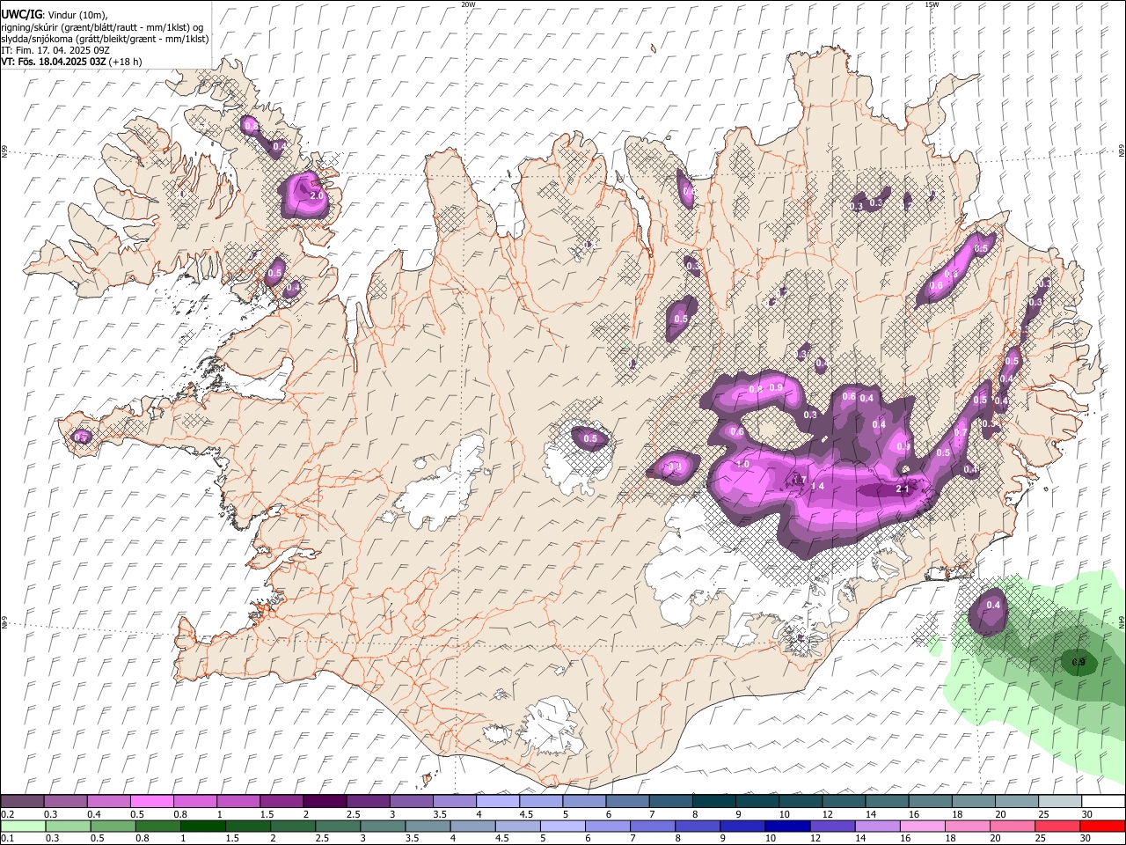The width and height of the screenshot is (1126, 845).
Task: Select the grey-green 3–3.5 rain scale swatch
Action: (384, 826)
